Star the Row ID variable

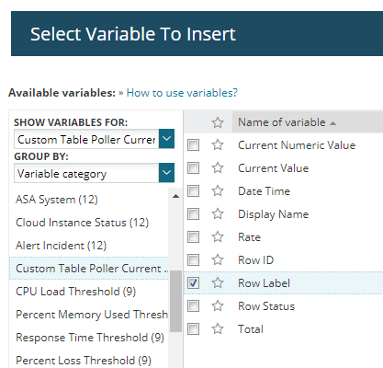218,259
